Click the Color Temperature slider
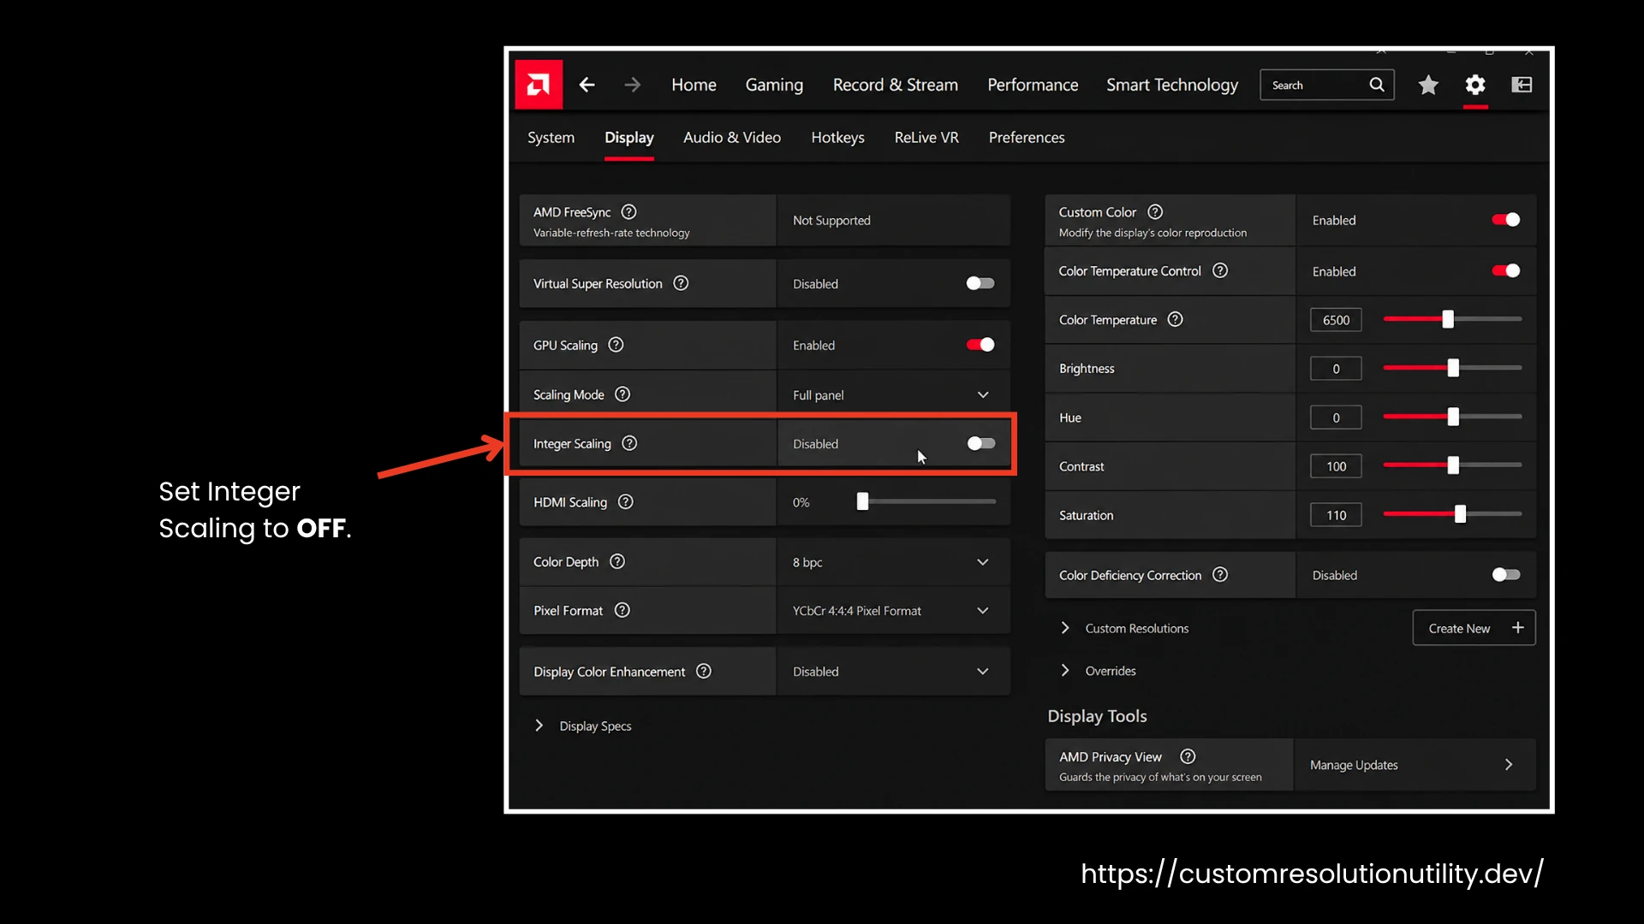Viewport: 1644px width, 924px height. point(1452,319)
